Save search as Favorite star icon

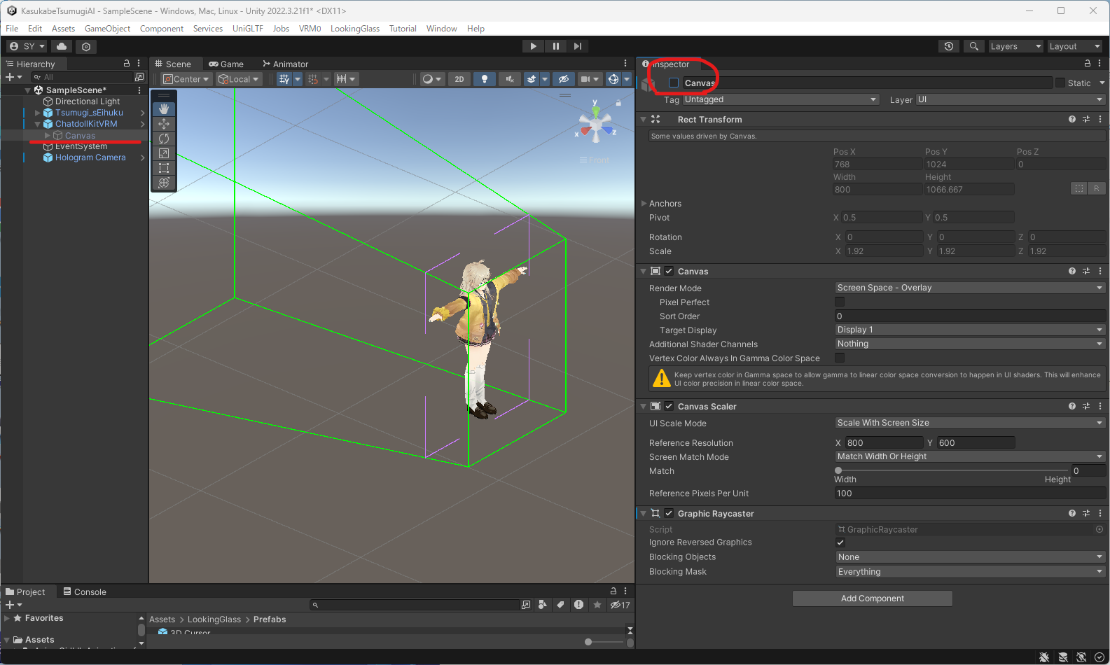[x=597, y=605]
